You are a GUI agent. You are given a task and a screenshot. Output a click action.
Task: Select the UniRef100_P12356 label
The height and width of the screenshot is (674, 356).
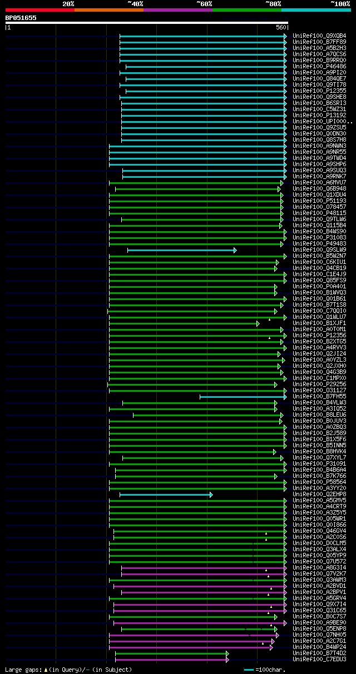[319, 336]
